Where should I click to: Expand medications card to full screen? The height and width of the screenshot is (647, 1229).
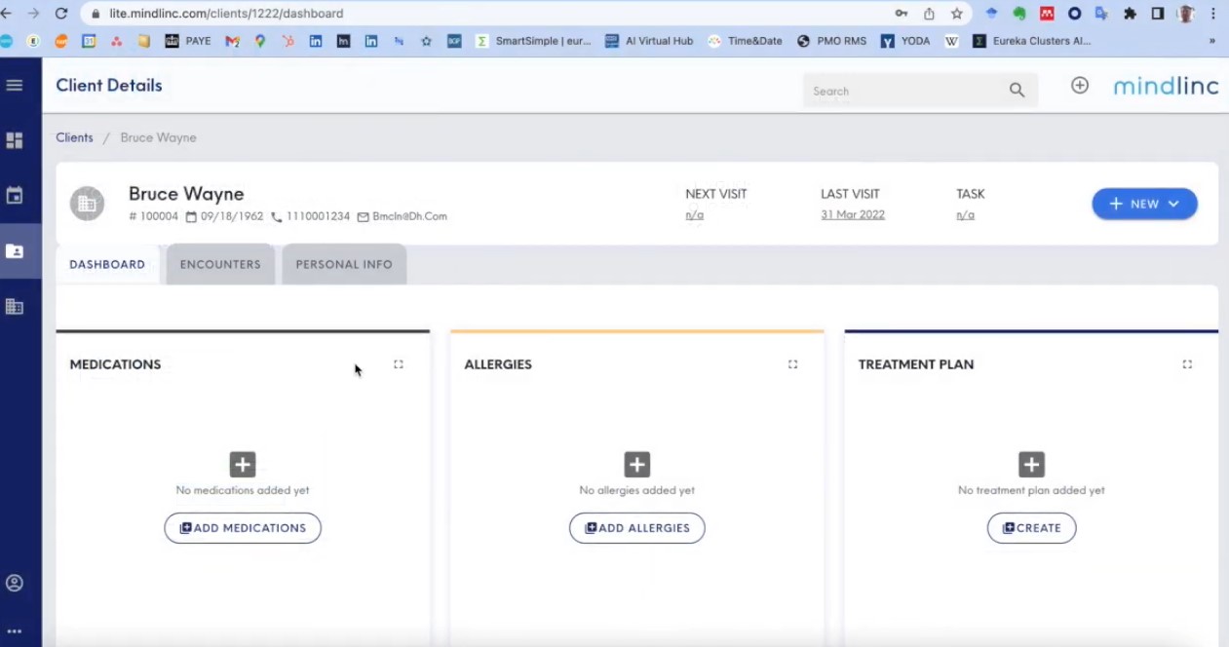(398, 363)
